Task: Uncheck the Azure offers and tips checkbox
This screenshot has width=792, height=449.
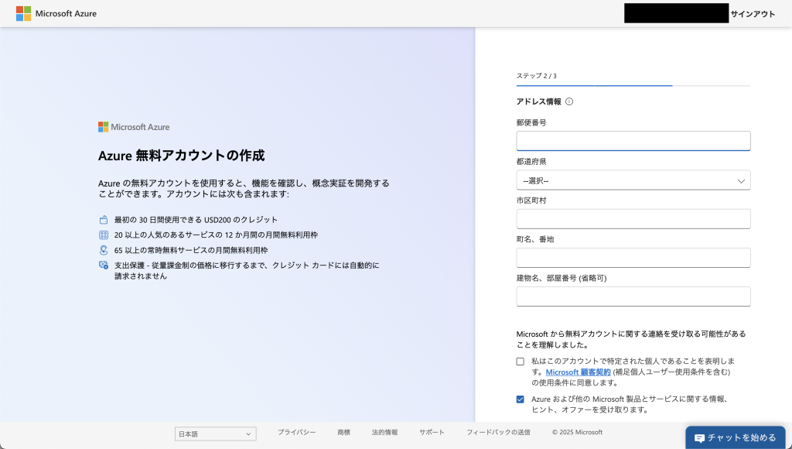Action: [521, 399]
